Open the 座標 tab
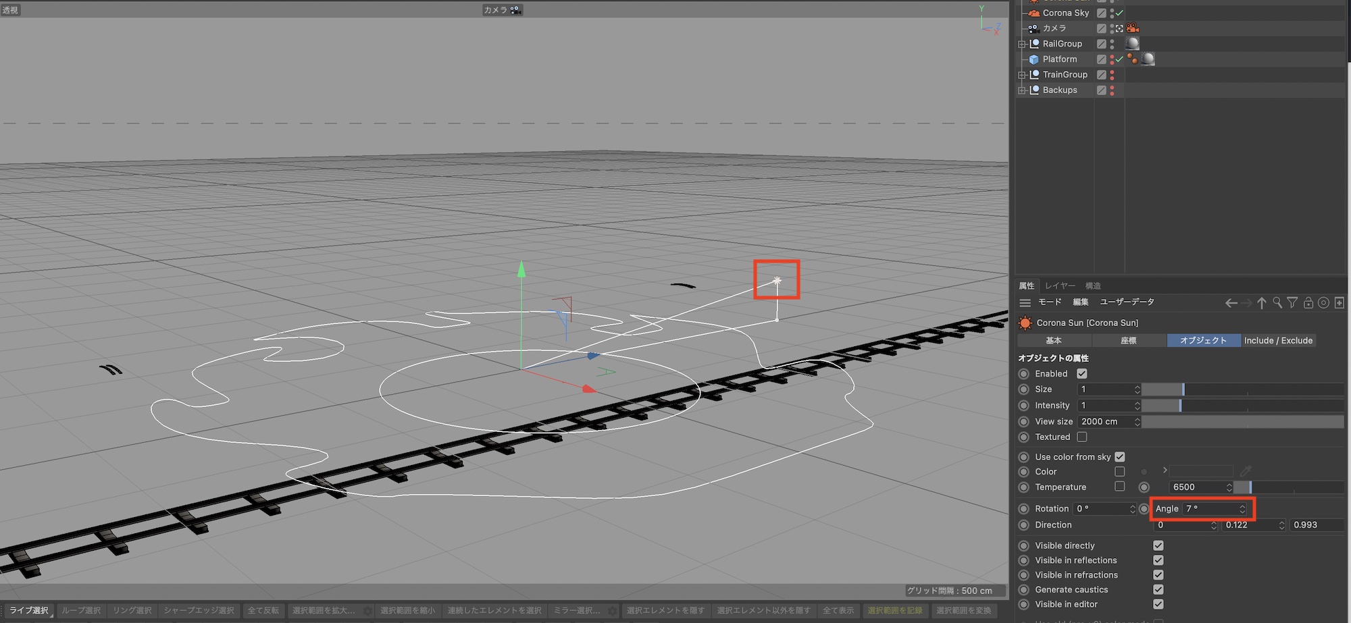Screen dimensions: 1351x623 coord(1128,341)
